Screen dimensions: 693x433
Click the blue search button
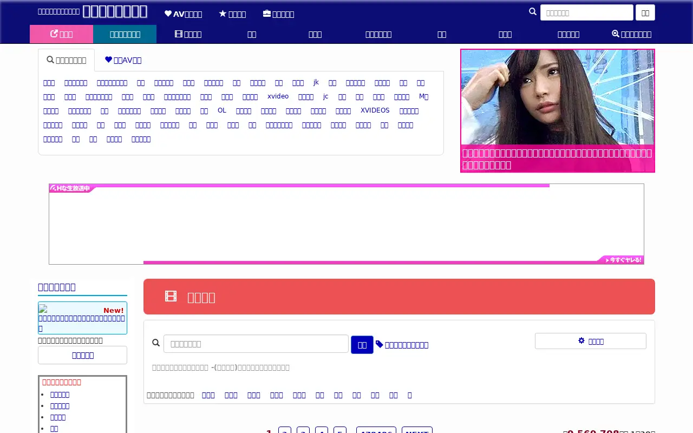(x=362, y=345)
